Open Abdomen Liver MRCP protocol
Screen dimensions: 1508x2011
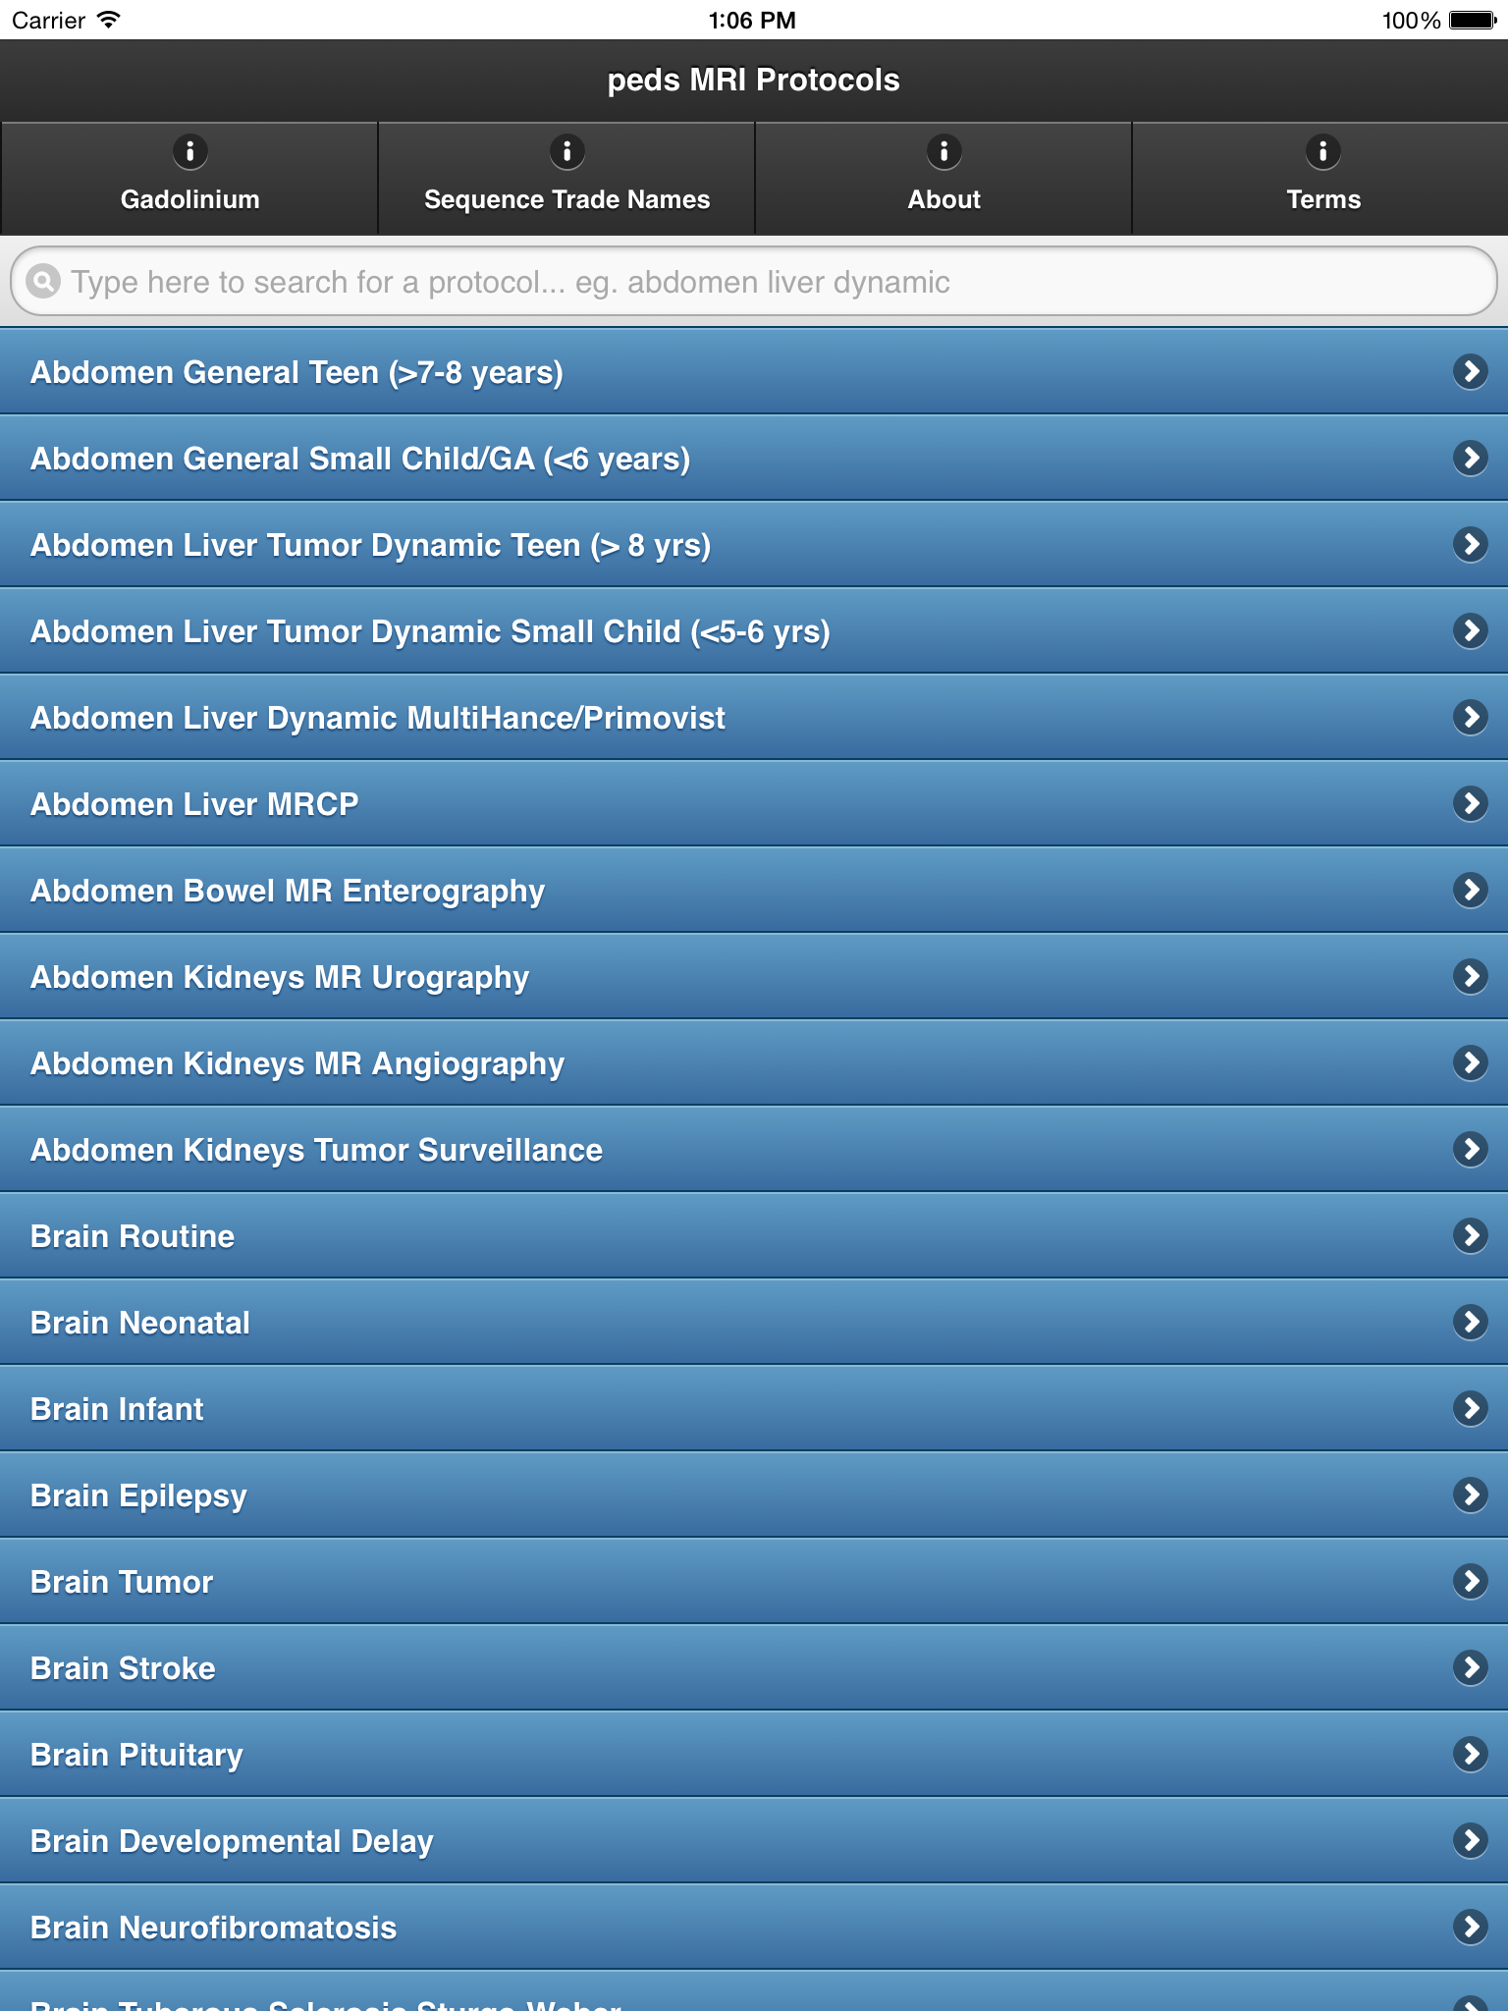click(x=754, y=803)
